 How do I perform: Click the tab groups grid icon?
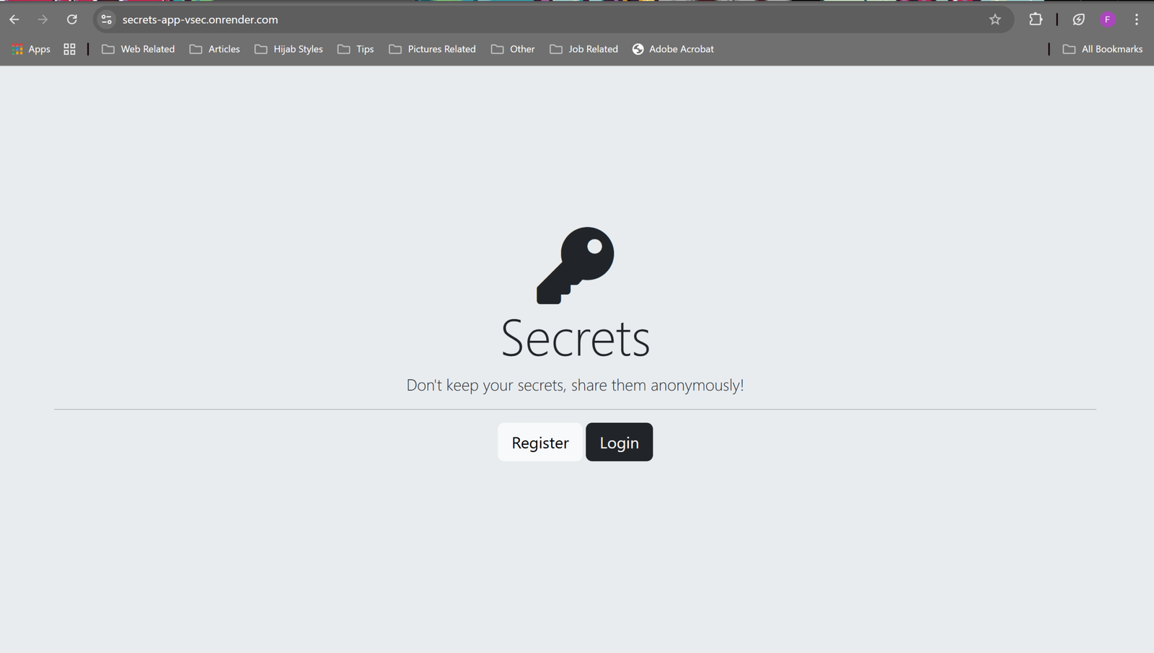[69, 49]
